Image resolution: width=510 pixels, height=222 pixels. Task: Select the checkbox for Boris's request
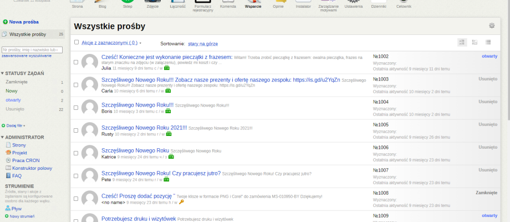pos(76,108)
